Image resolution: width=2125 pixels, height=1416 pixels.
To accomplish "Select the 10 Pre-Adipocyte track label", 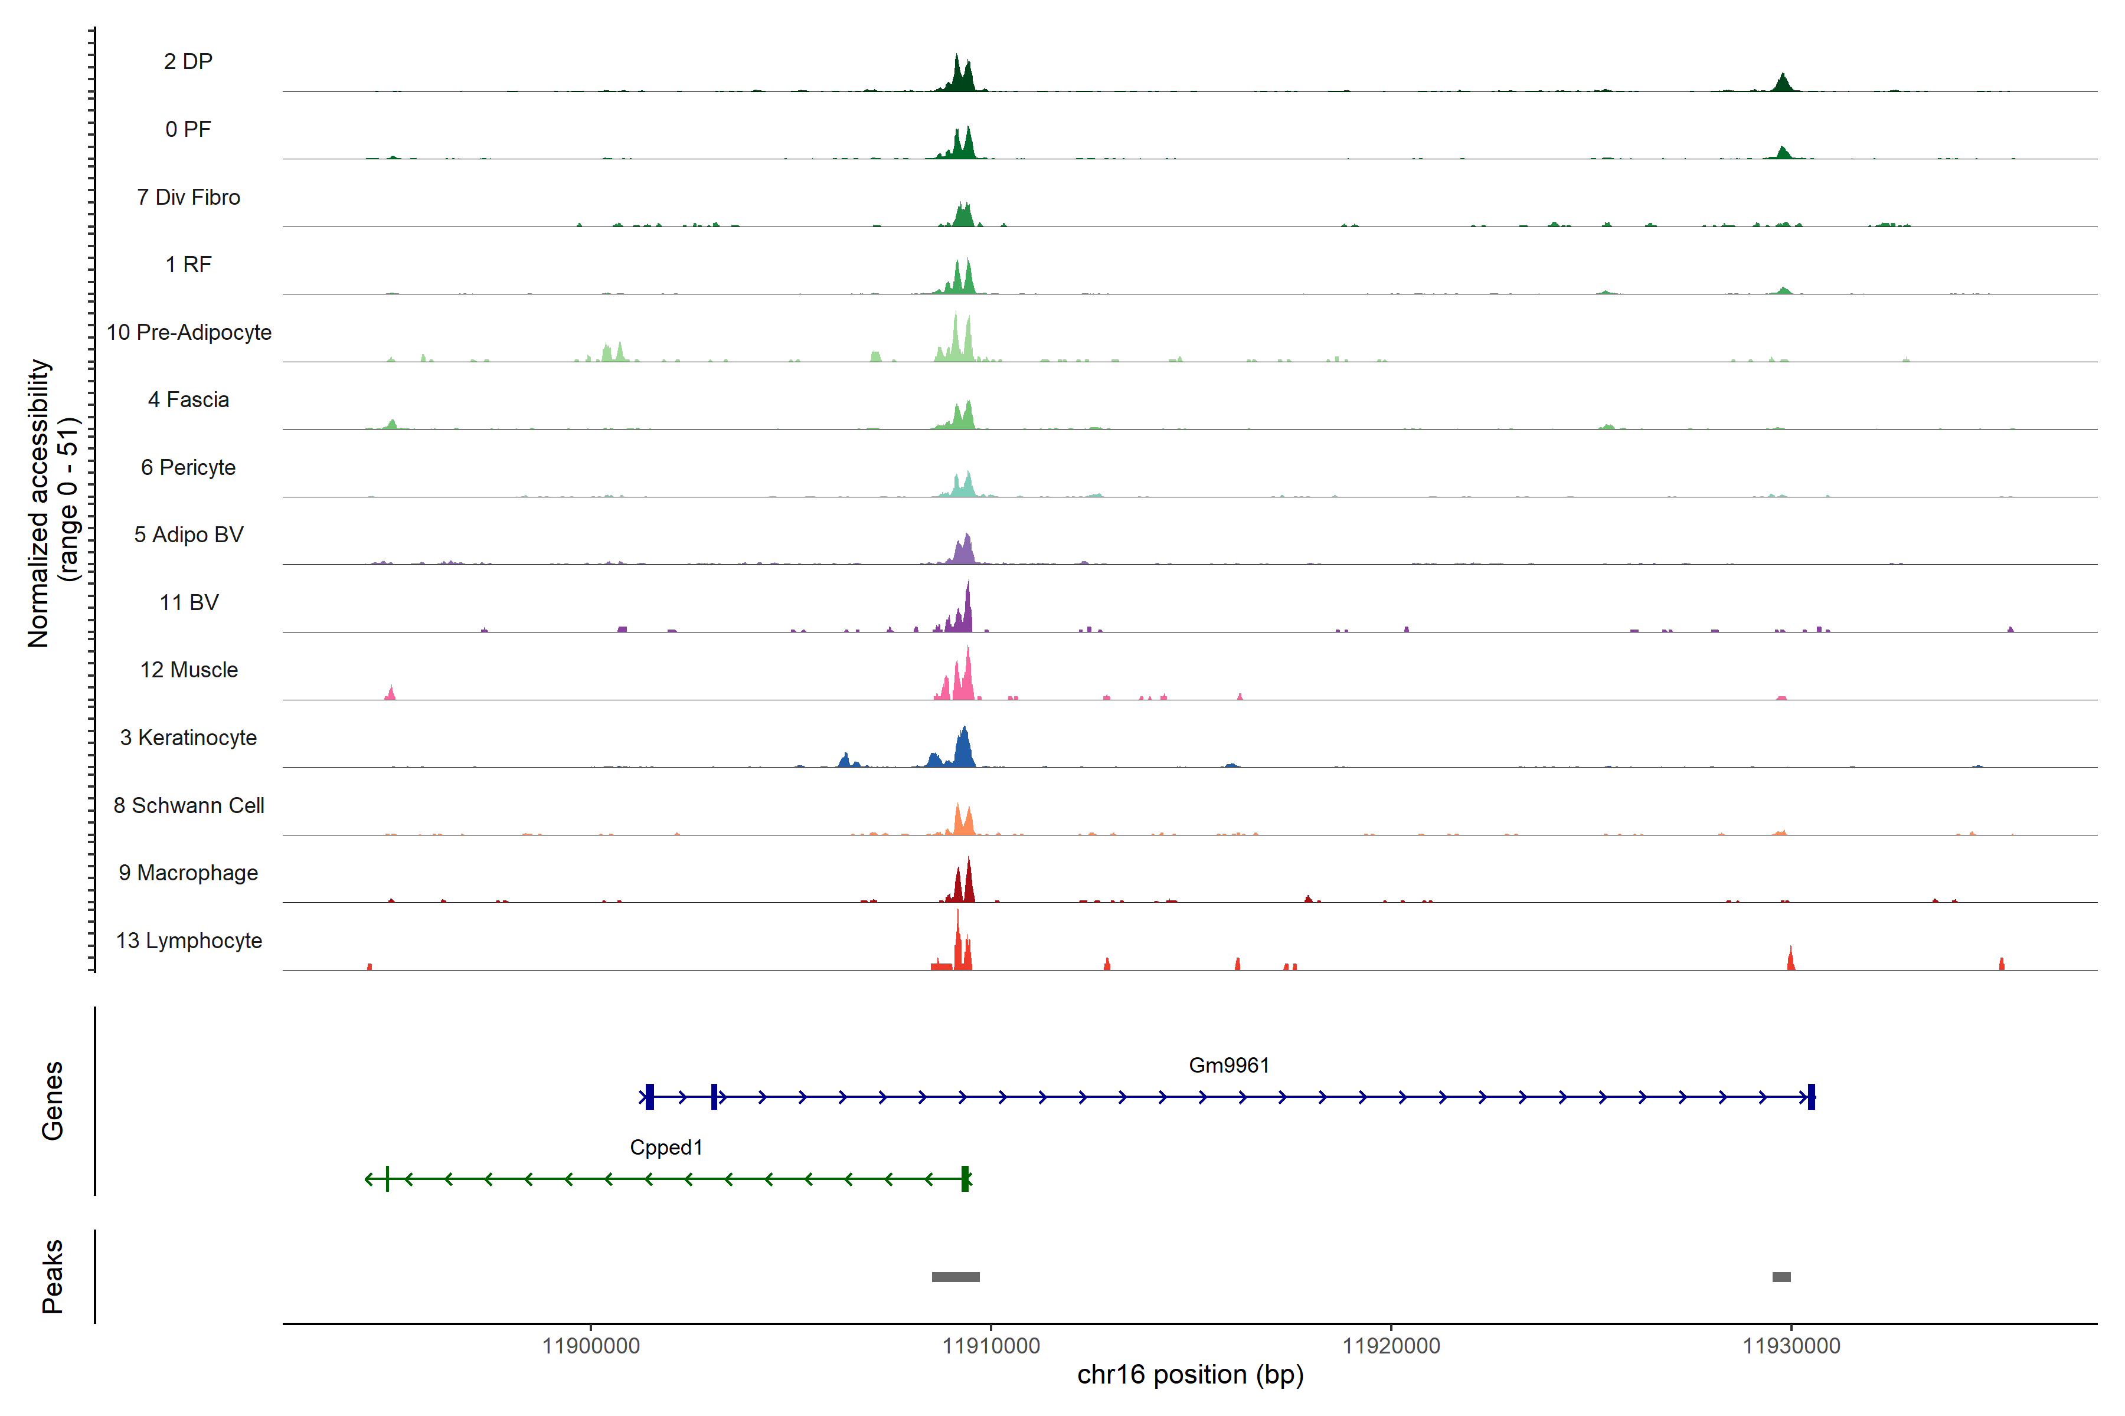I will [x=189, y=332].
